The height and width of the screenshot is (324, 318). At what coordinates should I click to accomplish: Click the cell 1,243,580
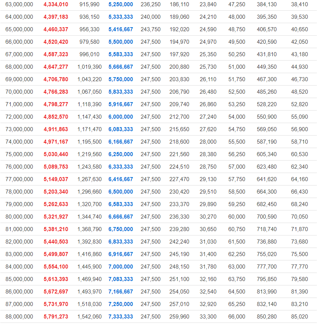click(x=90, y=167)
